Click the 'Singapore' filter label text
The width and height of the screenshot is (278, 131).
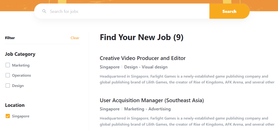(x=21, y=116)
